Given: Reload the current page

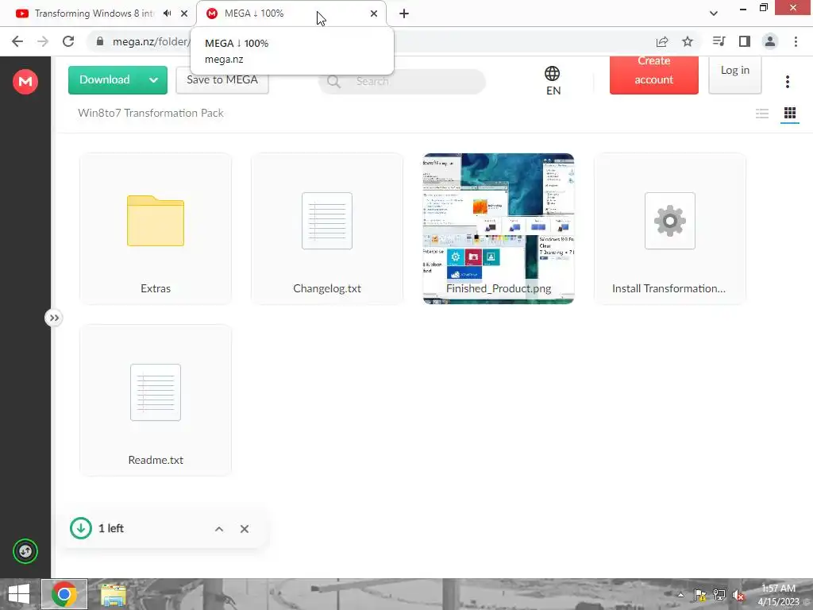Looking at the screenshot, I should pos(68,41).
